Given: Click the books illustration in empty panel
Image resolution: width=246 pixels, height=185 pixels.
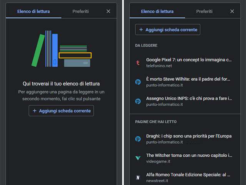Looking at the screenshot, I should (x=61, y=49).
